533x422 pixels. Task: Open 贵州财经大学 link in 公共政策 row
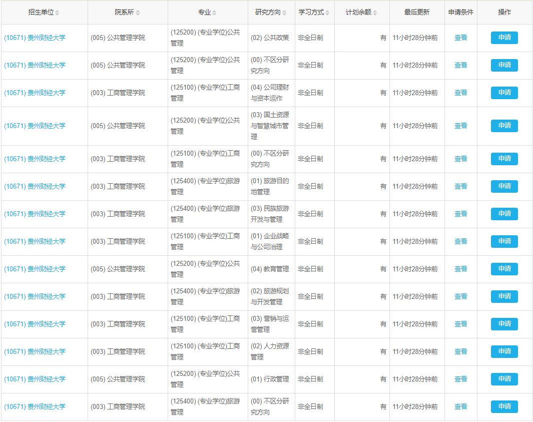(x=35, y=38)
